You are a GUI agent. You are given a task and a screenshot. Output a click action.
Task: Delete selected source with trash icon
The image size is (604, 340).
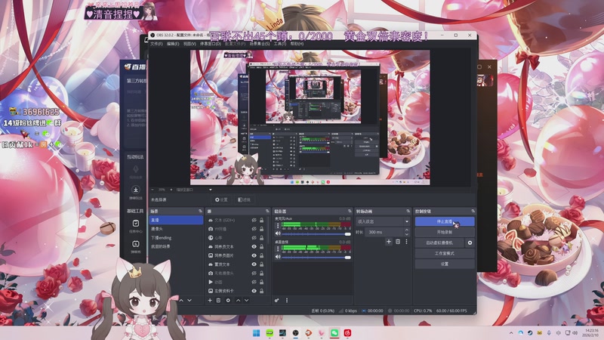(x=218, y=300)
